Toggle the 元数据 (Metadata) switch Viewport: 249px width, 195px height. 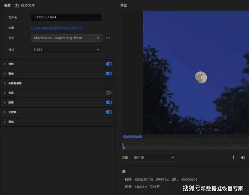[109, 112]
